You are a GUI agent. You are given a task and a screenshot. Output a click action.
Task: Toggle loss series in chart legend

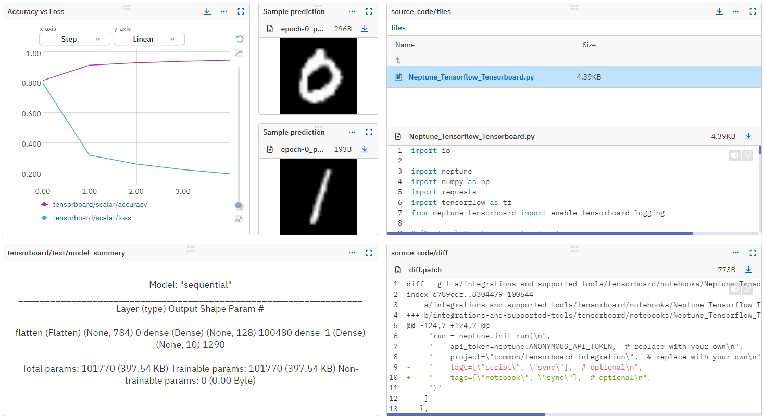pyautogui.click(x=92, y=218)
